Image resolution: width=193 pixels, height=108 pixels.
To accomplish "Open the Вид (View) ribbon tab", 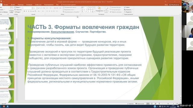I will point(57,5).
